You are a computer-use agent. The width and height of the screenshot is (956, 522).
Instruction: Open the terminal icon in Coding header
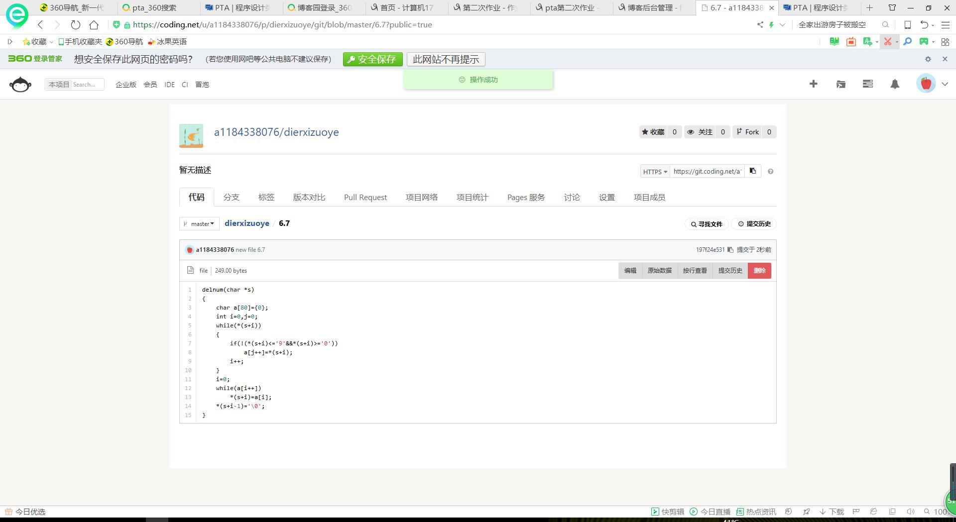coord(841,84)
